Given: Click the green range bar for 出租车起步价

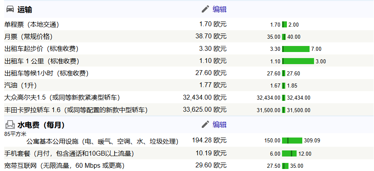Looking at the screenshot, I should coord(295,49).
